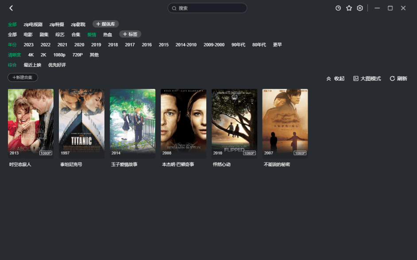Filter by 综艺 category
The width and height of the screenshot is (417, 260).
tap(60, 35)
